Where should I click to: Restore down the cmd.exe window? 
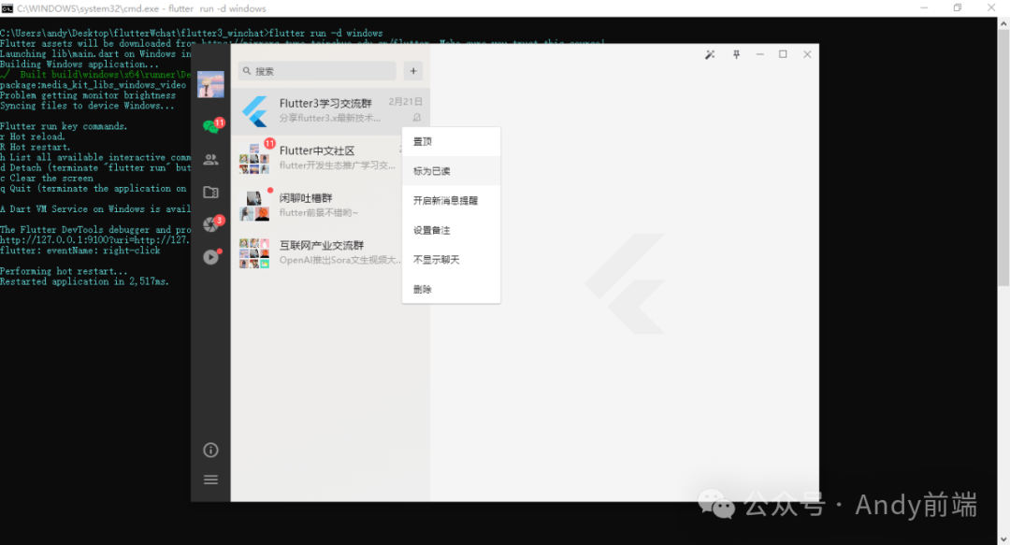[958, 7]
